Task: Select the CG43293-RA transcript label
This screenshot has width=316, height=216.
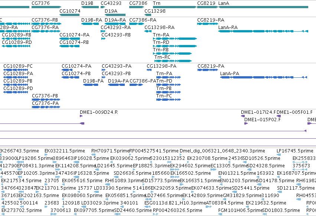Action: 116,28
